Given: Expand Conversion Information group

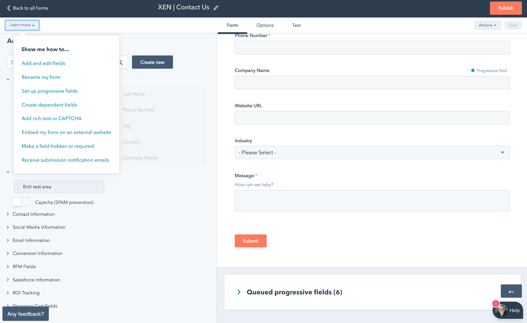Looking at the screenshot, I should tap(8, 253).
